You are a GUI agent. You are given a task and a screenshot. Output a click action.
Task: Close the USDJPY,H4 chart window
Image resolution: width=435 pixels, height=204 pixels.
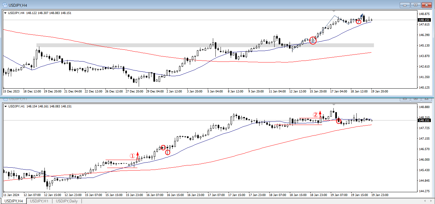click(x=427, y=5)
